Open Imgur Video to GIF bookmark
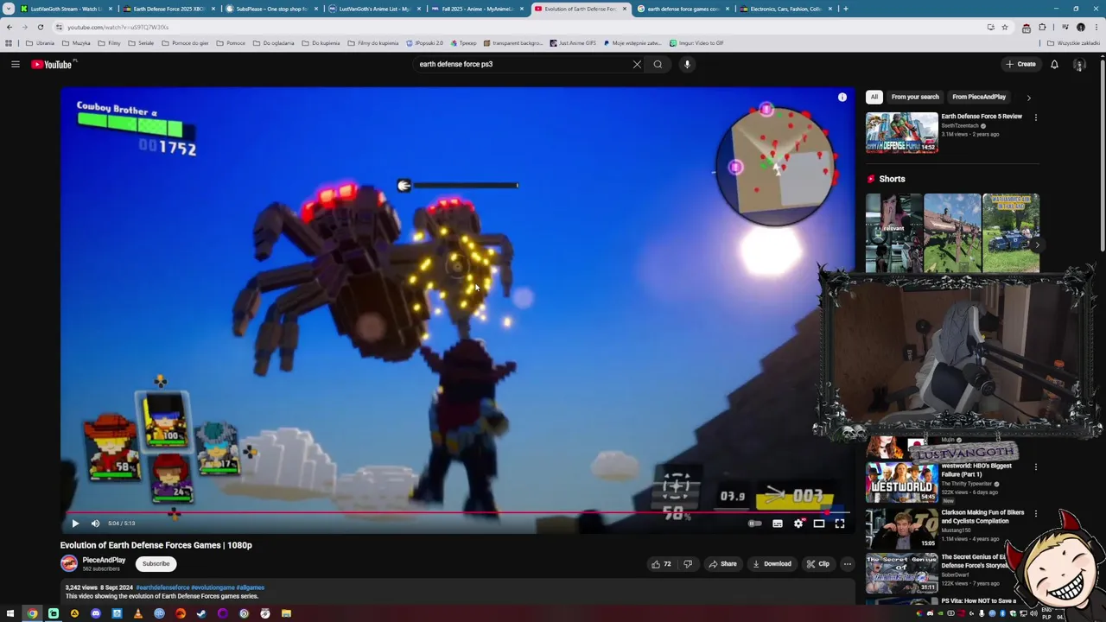The image size is (1106, 622). pyautogui.click(x=696, y=42)
